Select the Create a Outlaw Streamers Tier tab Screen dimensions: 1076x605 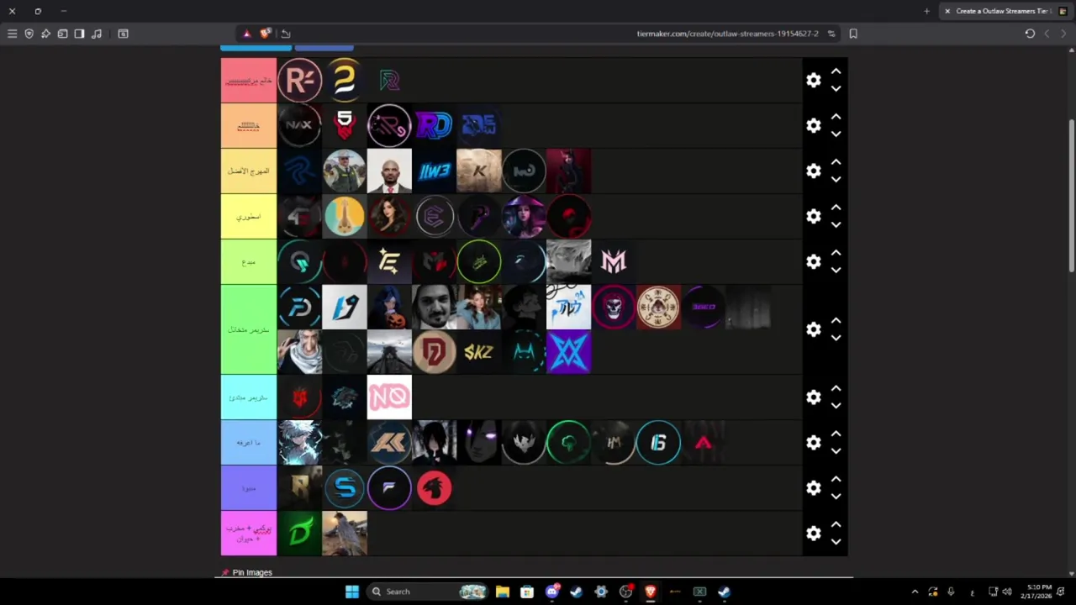click(1005, 11)
